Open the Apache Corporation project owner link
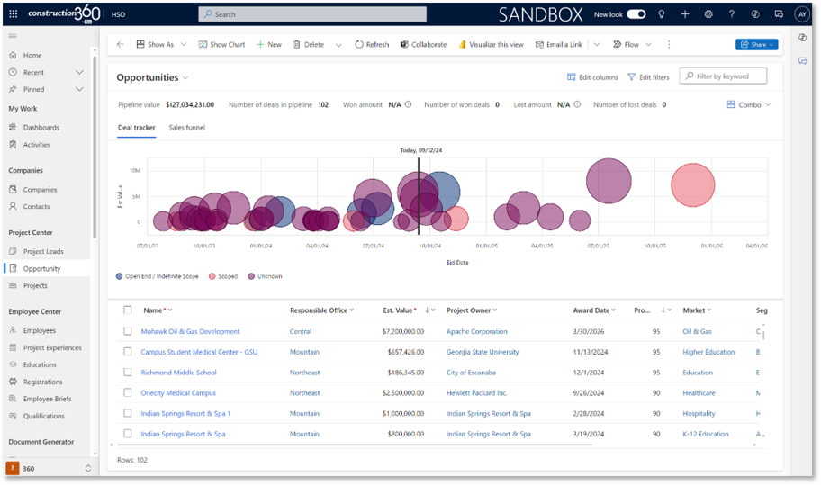Viewport: 821px width, 485px height. (x=476, y=331)
